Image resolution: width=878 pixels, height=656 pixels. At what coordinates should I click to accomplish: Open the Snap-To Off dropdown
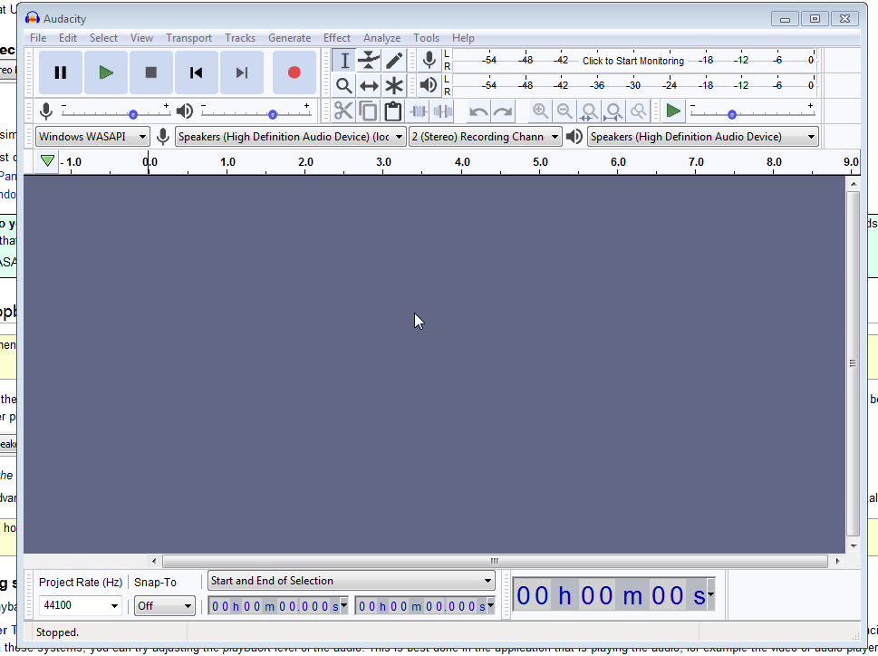[165, 605]
